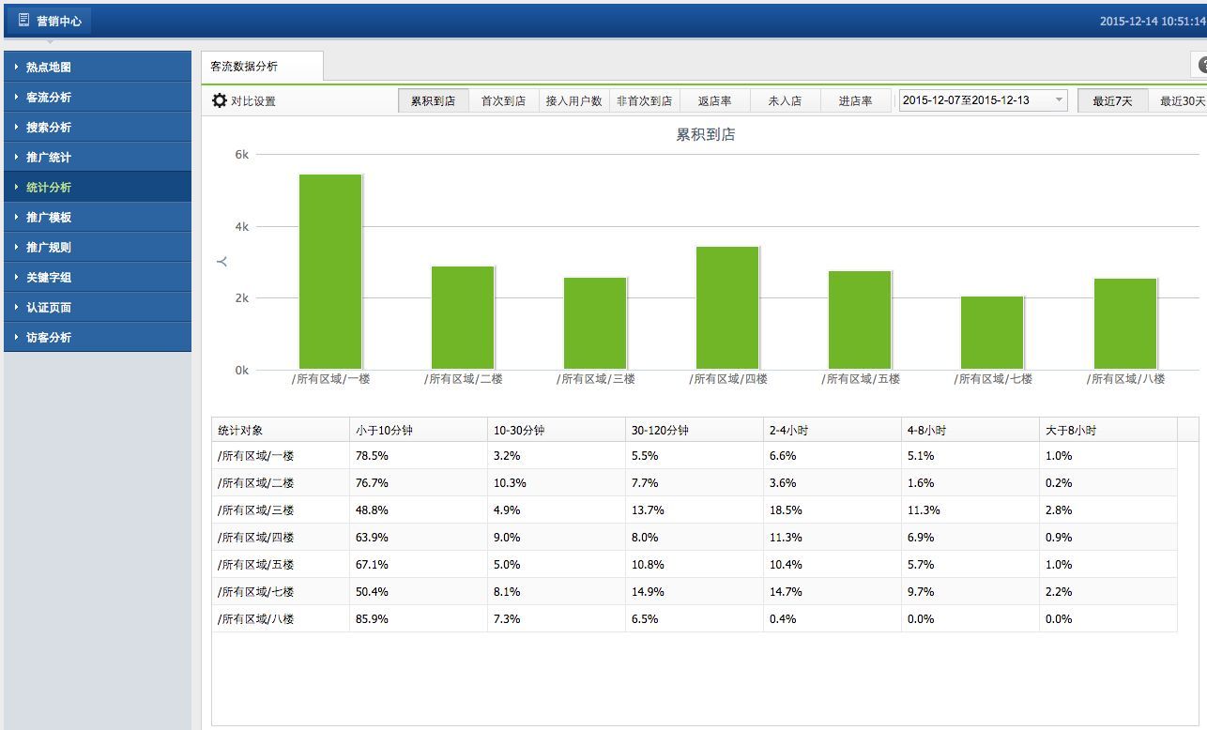Switch to the 返店率 metric
The height and width of the screenshot is (730, 1207).
[714, 100]
